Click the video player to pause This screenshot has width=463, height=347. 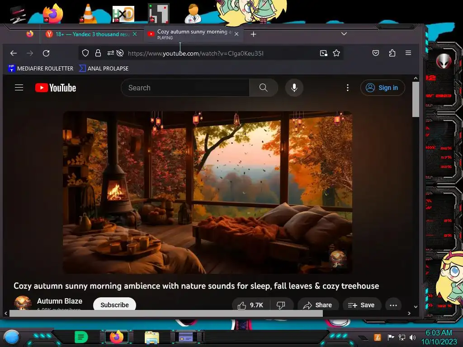[x=207, y=192]
